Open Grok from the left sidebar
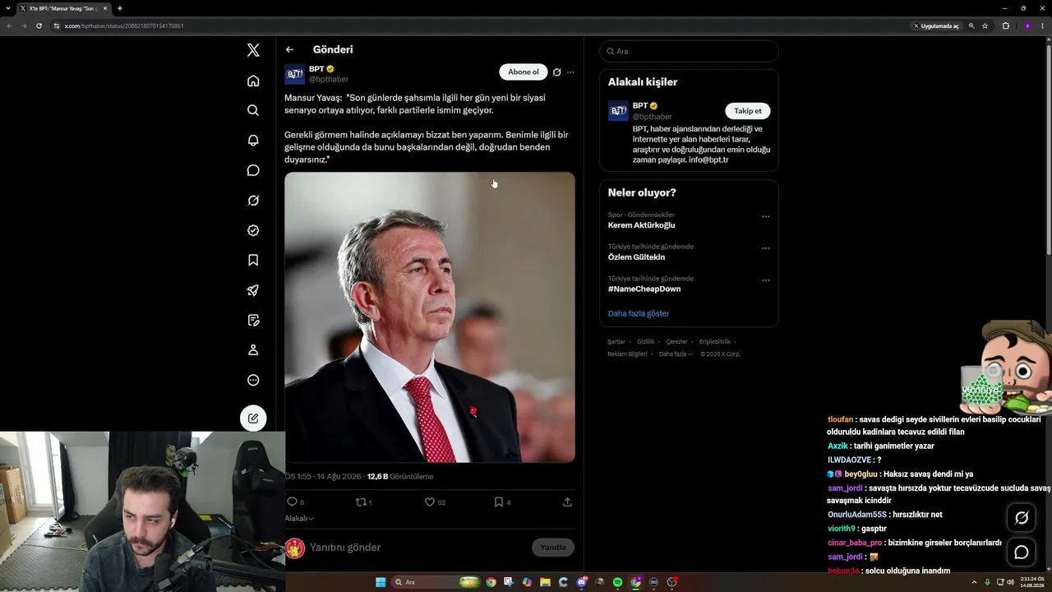The width and height of the screenshot is (1052, 592). (253, 201)
